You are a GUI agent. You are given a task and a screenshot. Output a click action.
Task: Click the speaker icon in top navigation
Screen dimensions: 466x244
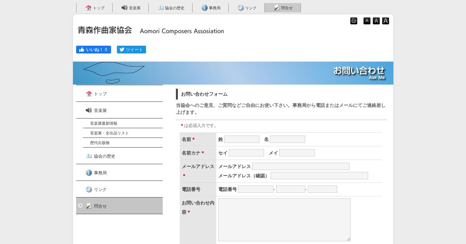(124, 8)
